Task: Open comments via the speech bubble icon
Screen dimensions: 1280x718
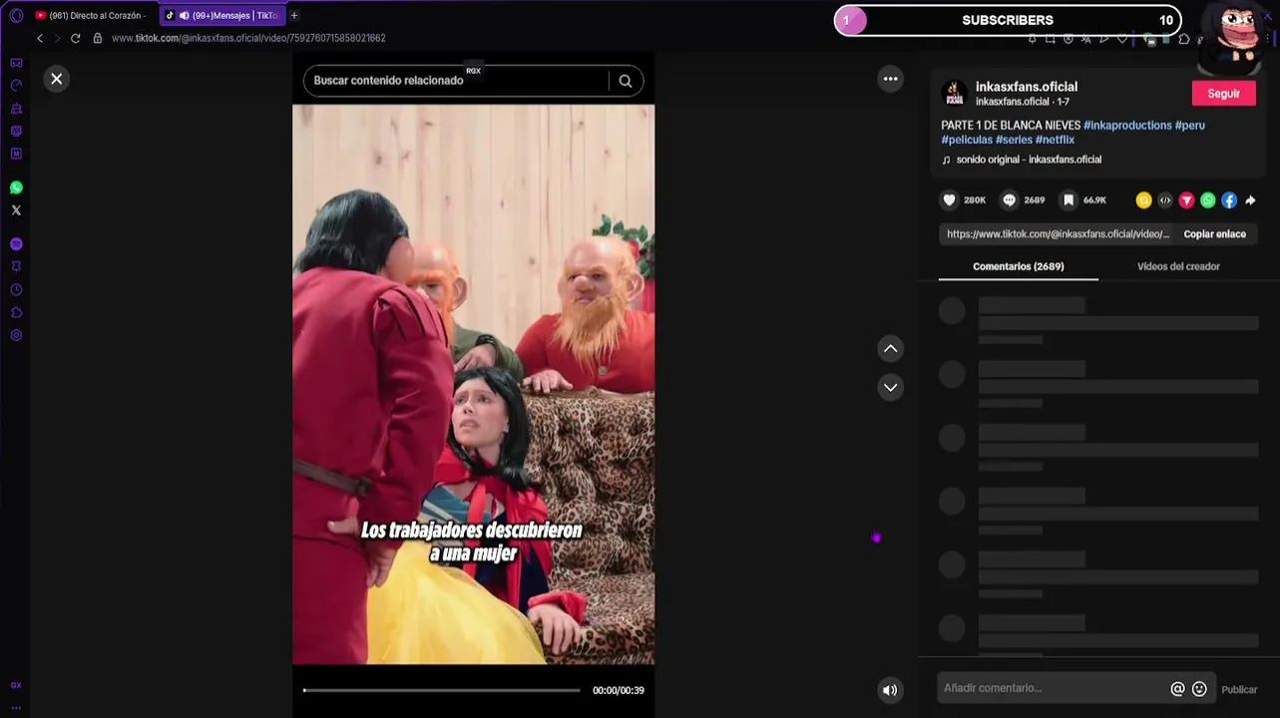Action: (1010, 200)
